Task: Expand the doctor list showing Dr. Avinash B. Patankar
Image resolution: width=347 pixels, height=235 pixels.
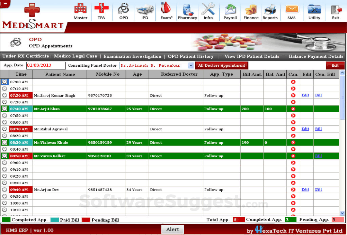Action: click(x=156, y=65)
